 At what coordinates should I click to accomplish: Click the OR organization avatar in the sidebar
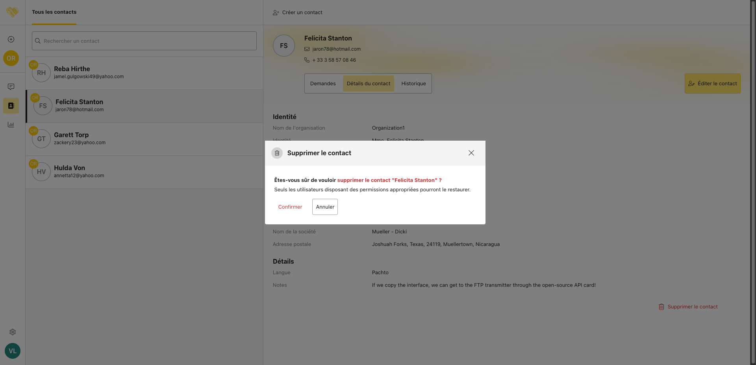pos(11,58)
